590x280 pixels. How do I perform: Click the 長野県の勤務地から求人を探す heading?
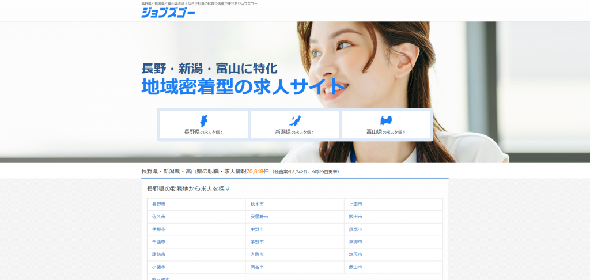(188, 188)
